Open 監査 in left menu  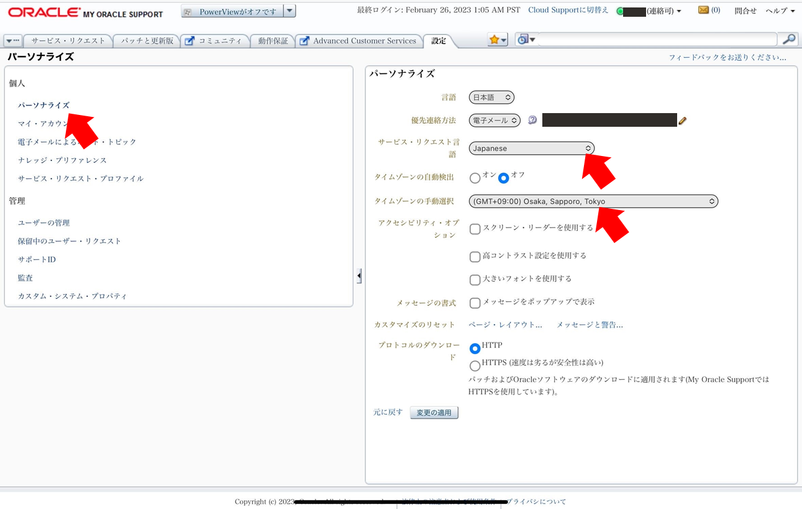click(x=25, y=278)
